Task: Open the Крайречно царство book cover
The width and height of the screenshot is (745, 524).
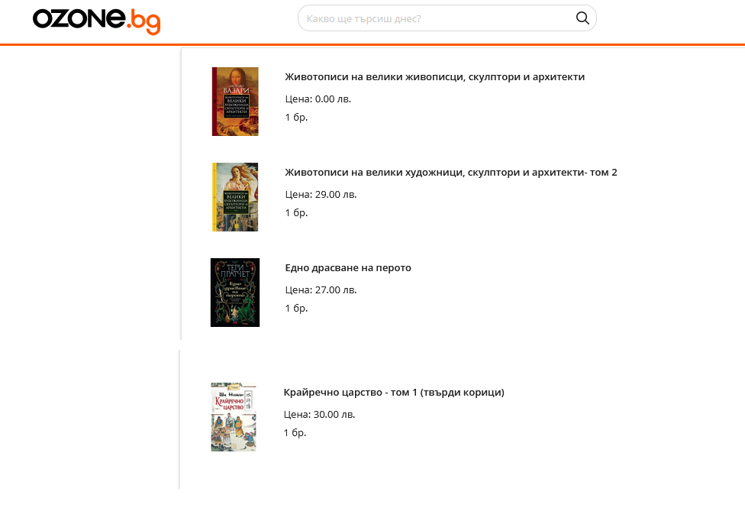Action: point(234,416)
